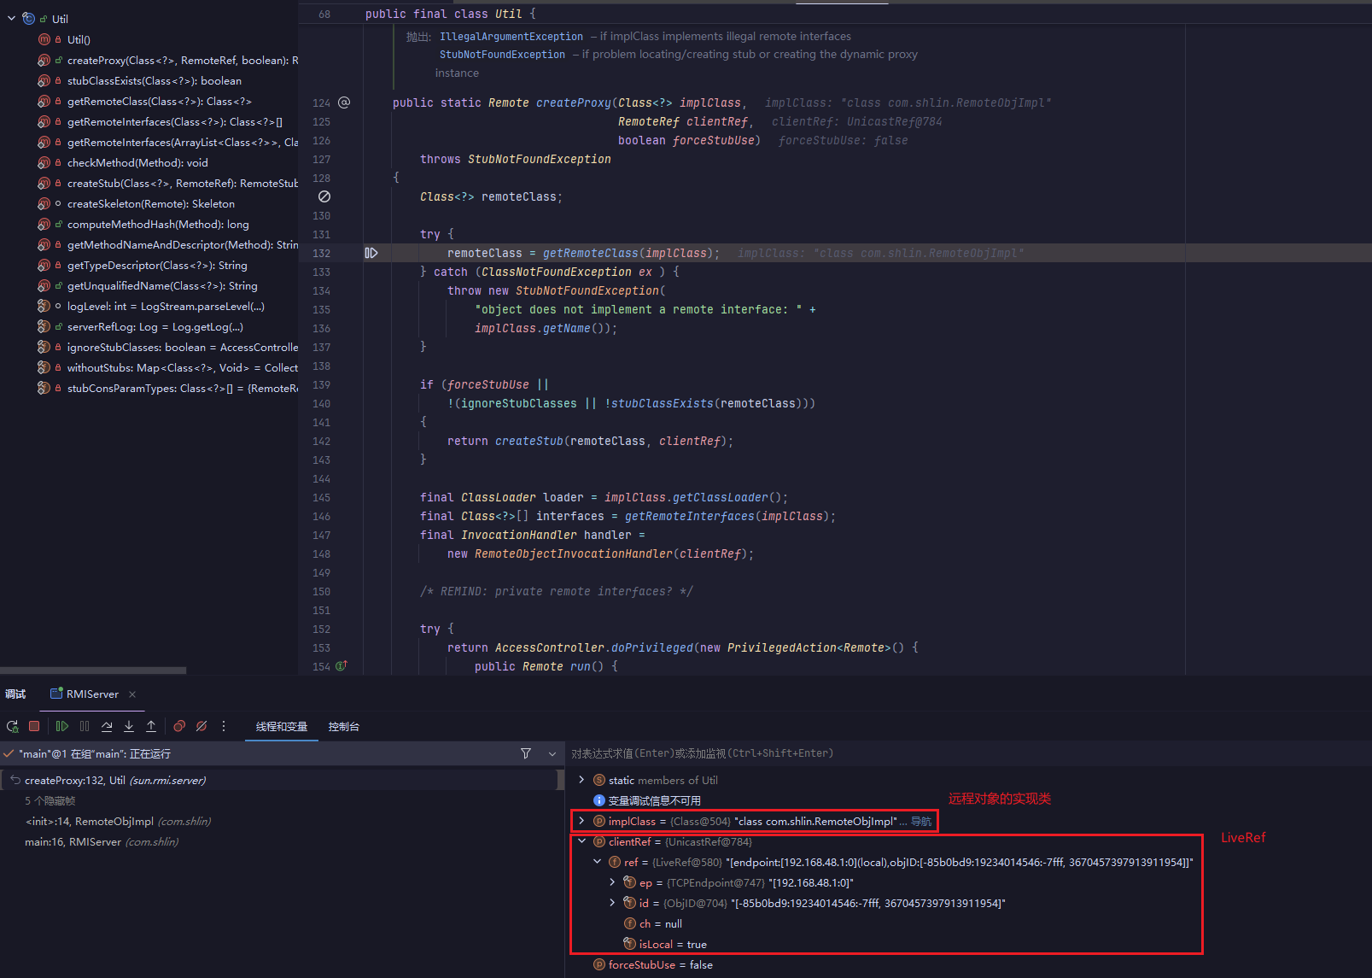This screenshot has height=978, width=1372.
Task: Click the IllegalArgumentException doc link
Action: pos(511,37)
